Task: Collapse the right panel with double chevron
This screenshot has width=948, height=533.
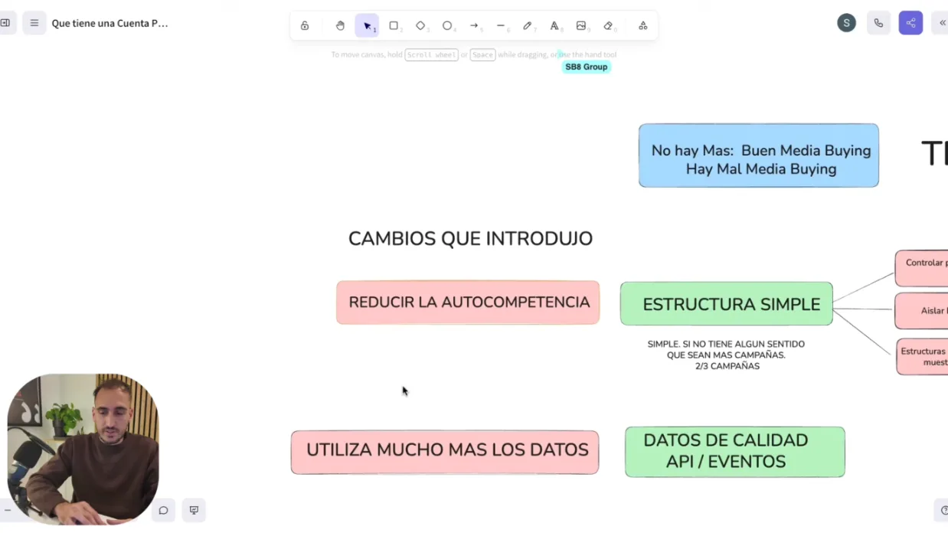Action: [942, 23]
